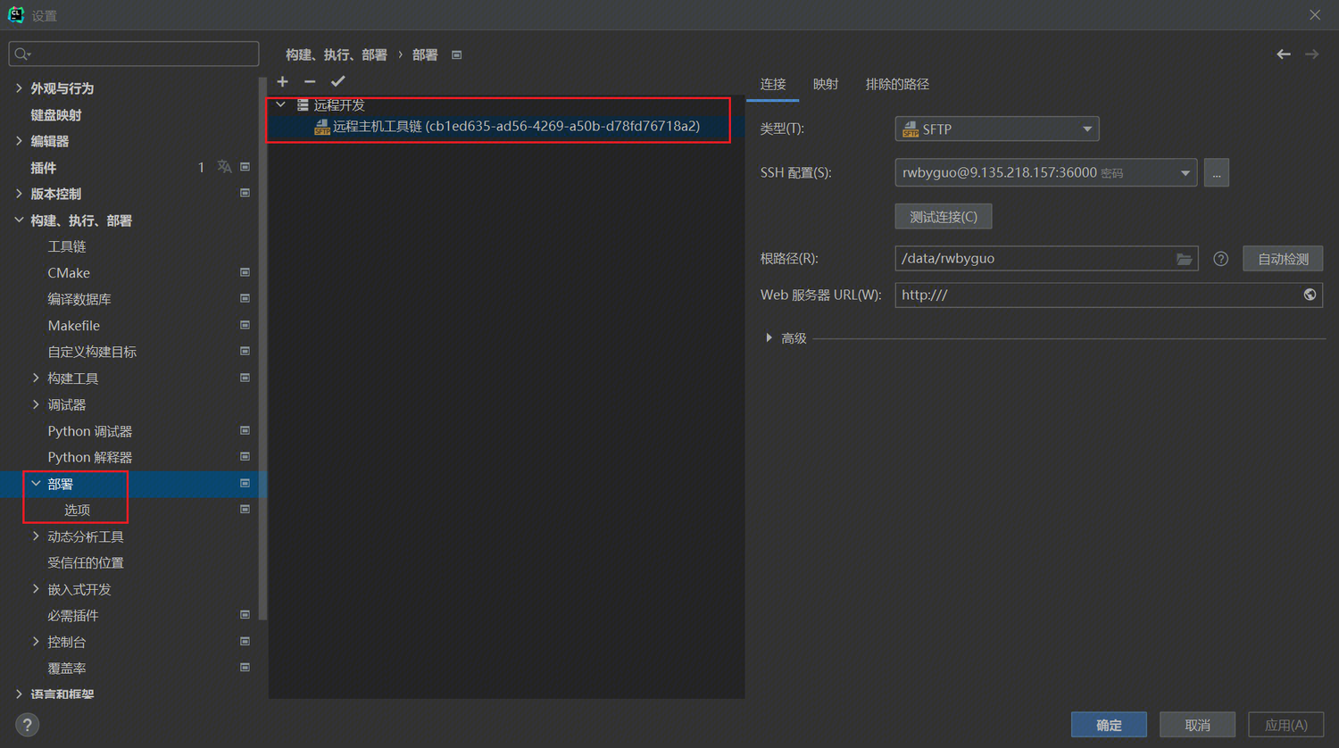Image resolution: width=1339 pixels, height=748 pixels.
Task: Click the add server plus icon
Action: pyautogui.click(x=283, y=82)
